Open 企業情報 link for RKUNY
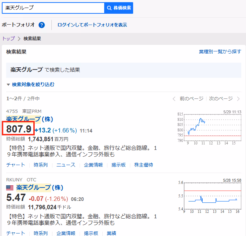 [66, 233]
